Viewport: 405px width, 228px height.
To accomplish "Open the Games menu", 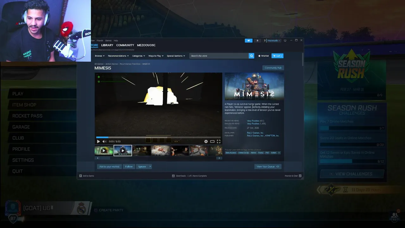I will pos(108,41).
